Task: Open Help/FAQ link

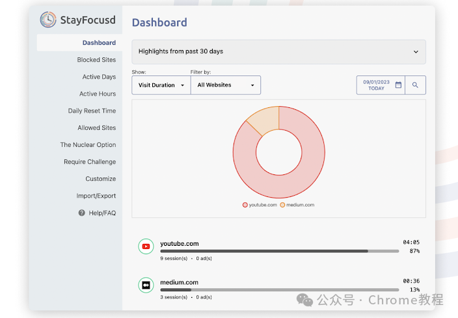Action: [x=102, y=213]
